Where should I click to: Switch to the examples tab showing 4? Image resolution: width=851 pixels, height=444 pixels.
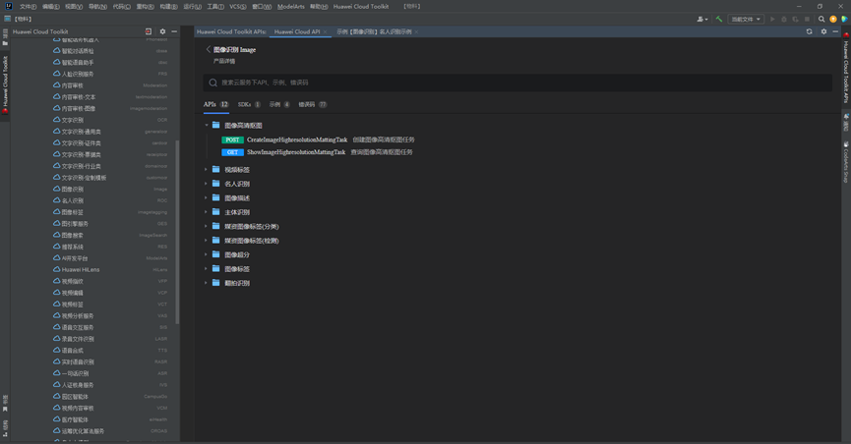(279, 105)
